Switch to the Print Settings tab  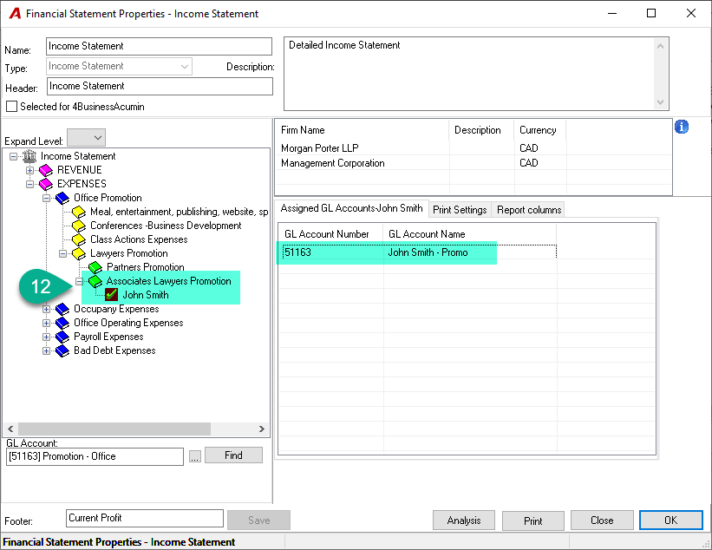(x=460, y=210)
